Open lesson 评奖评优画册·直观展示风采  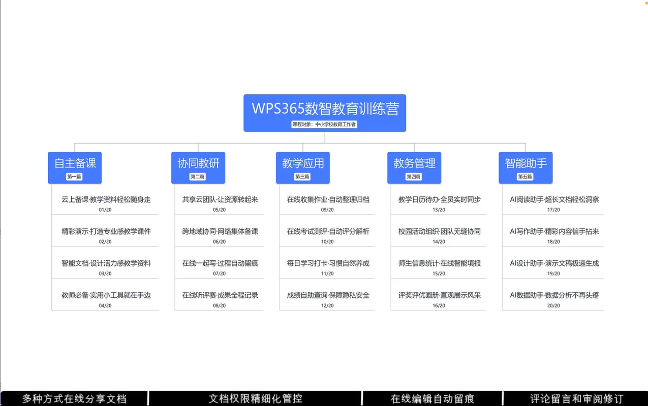(439, 295)
